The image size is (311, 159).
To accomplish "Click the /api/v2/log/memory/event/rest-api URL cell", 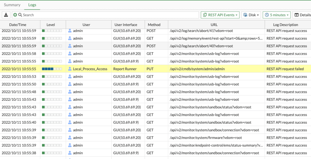I will [x=216, y=38].
